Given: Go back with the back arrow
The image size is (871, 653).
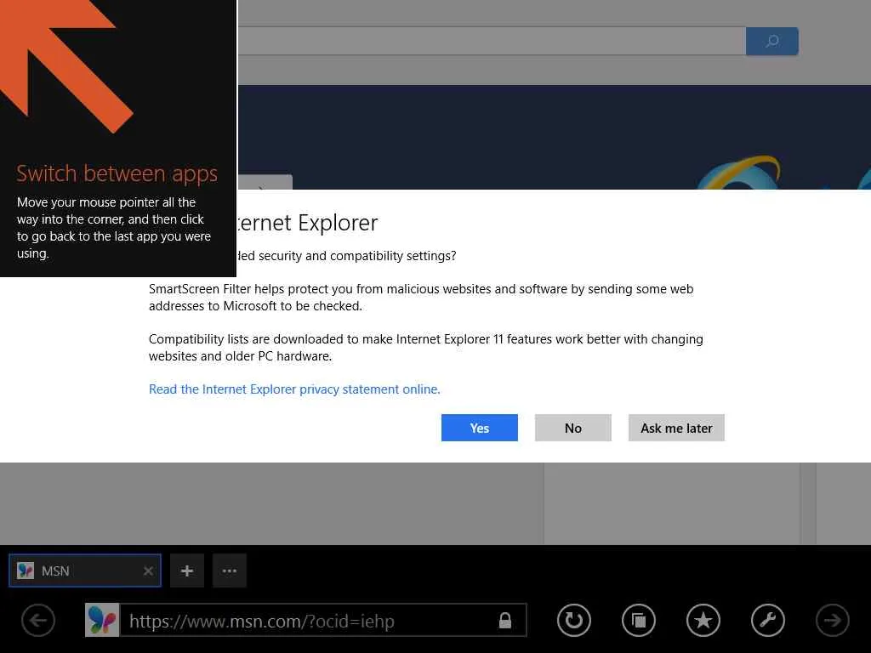Looking at the screenshot, I should click(38, 620).
